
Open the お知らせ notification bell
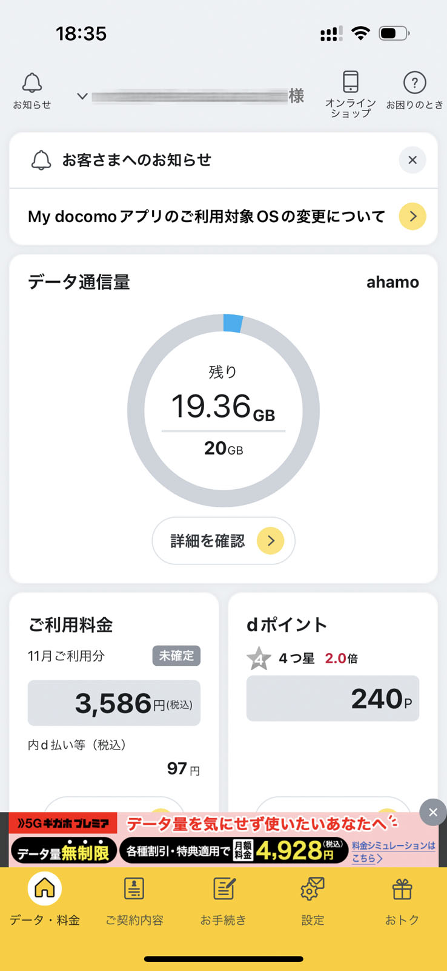pyautogui.click(x=32, y=90)
